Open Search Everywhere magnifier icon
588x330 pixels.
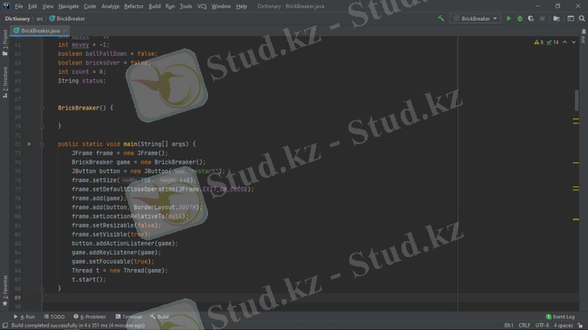pos(581,18)
